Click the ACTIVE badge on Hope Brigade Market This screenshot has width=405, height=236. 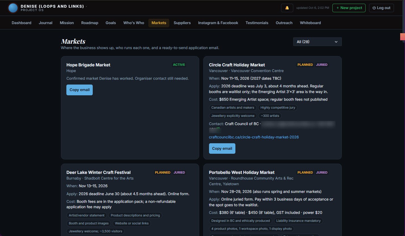(x=179, y=65)
